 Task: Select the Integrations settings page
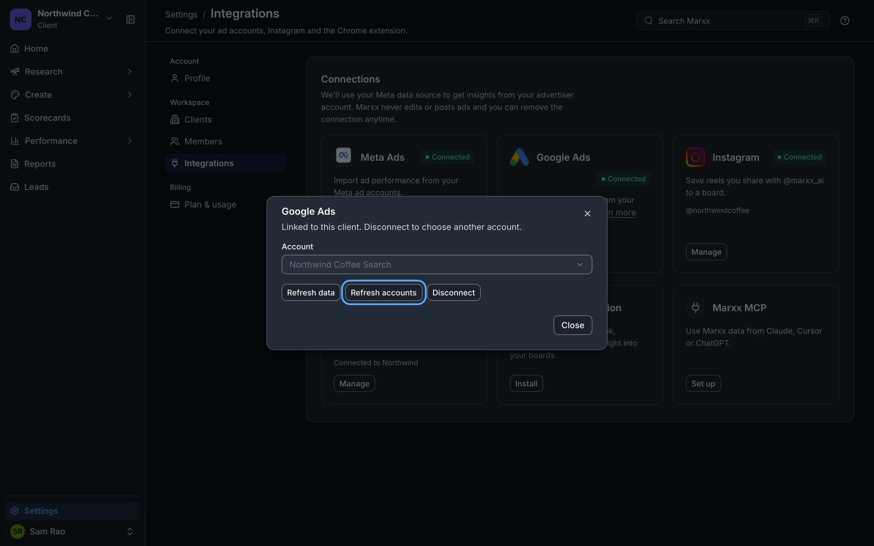point(225,163)
